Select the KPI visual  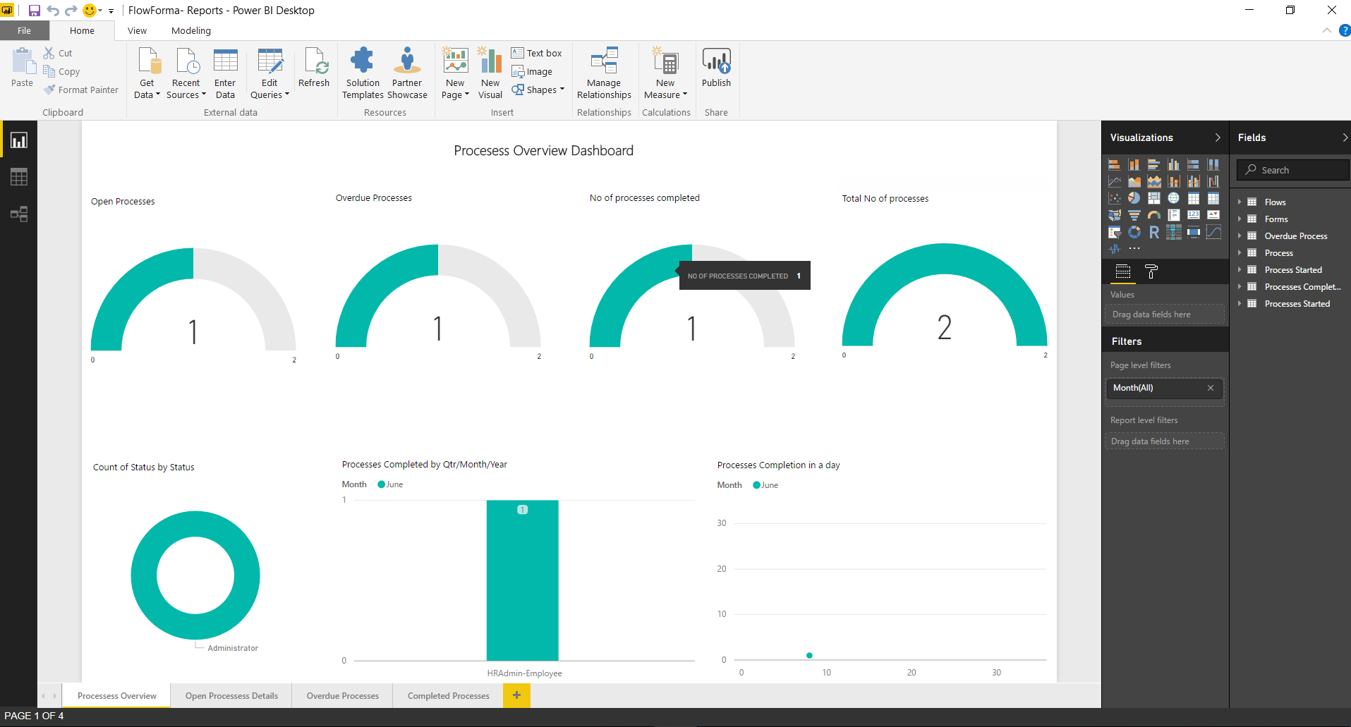tap(1213, 215)
